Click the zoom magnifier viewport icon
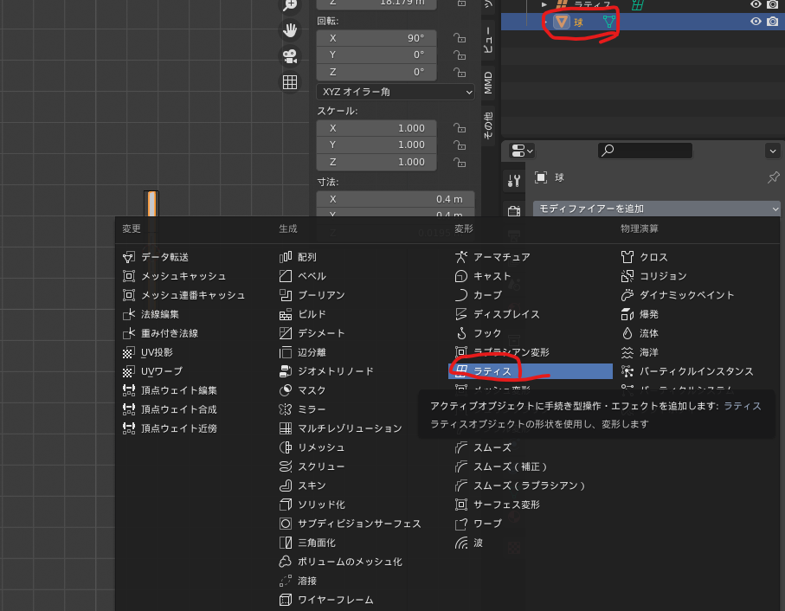785x611 pixels. [x=290, y=5]
